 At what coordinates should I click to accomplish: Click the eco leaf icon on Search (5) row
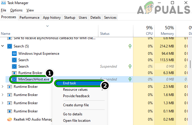[x=130, y=46]
